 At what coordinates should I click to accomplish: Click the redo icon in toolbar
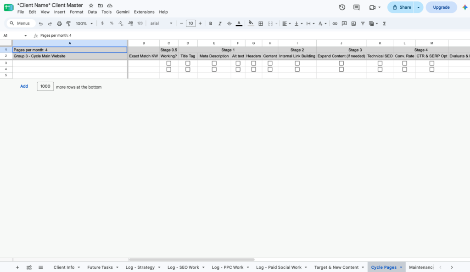(50, 23)
